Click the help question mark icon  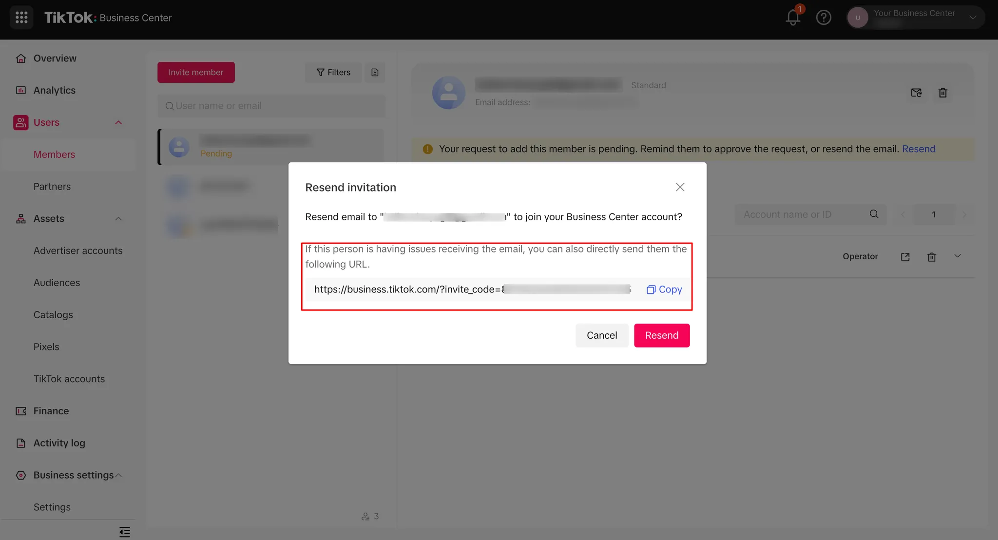(824, 18)
